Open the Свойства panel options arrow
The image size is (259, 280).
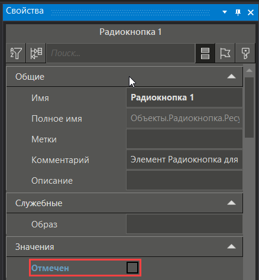click(x=225, y=12)
